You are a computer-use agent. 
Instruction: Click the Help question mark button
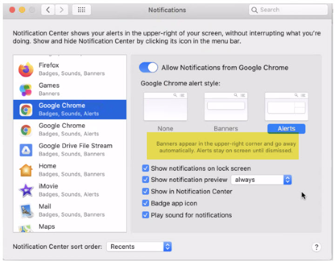click(316, 247)
